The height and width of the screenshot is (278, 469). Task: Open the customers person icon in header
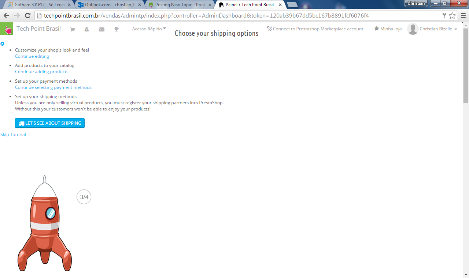[x=86, y=29]
